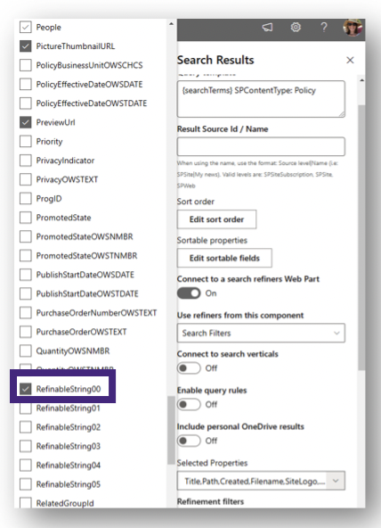Click the Edit sortable fields button
The width and height of the screenshot is (381, 528).
click(224, 259)
